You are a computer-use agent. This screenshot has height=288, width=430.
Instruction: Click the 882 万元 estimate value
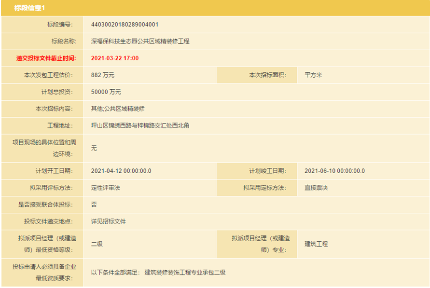click(x=102, y=75)
